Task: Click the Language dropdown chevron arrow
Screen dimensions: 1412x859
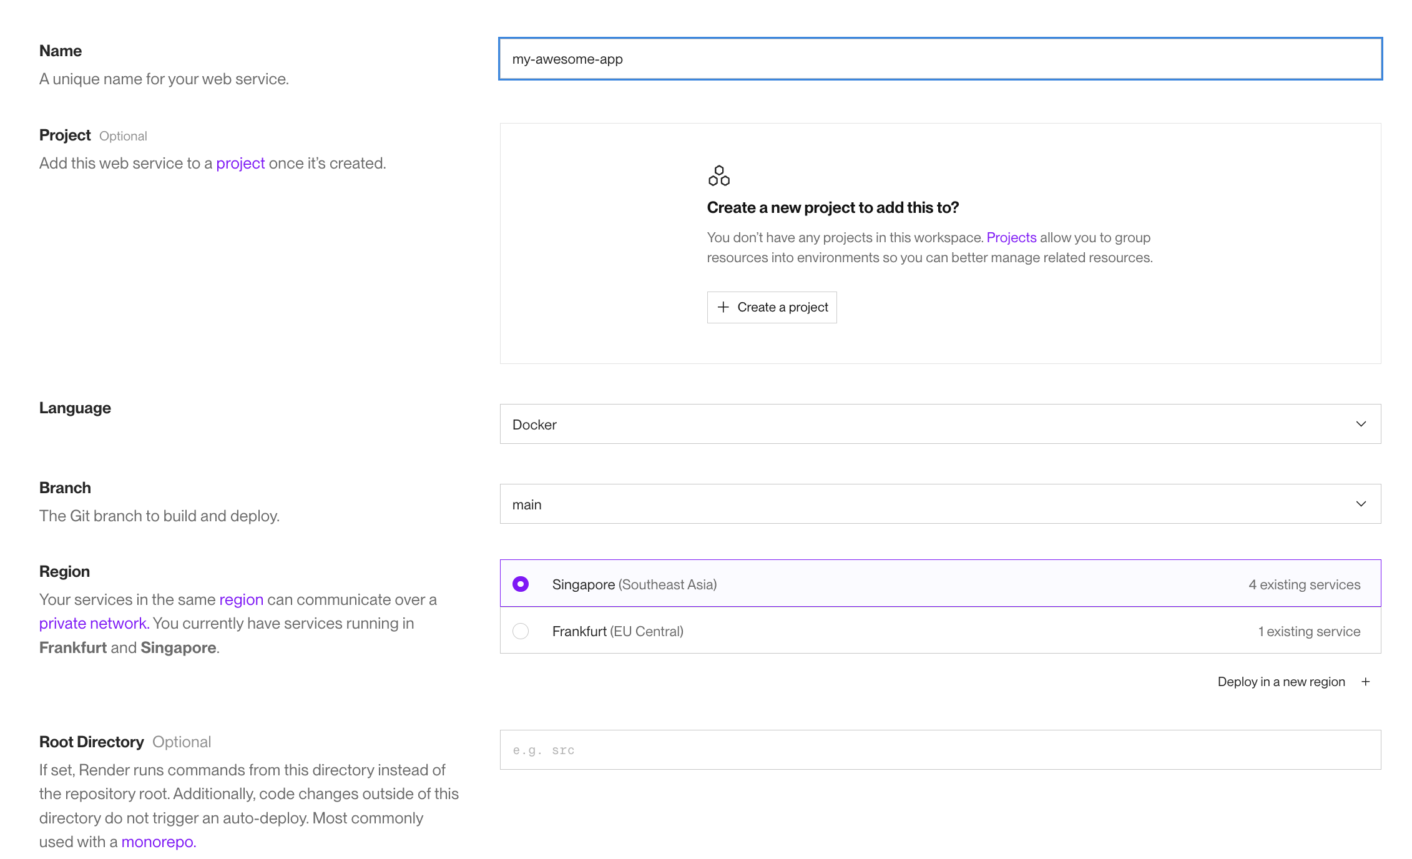Action: coord(1361,424)
